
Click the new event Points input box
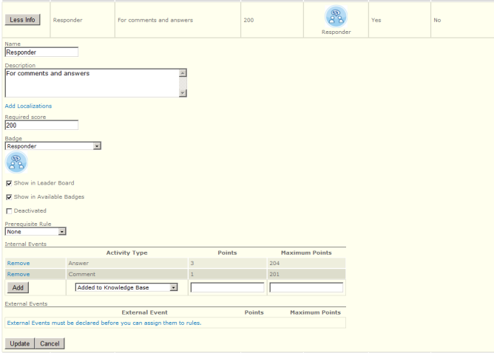pyautogui.click(x=227, y=287)
